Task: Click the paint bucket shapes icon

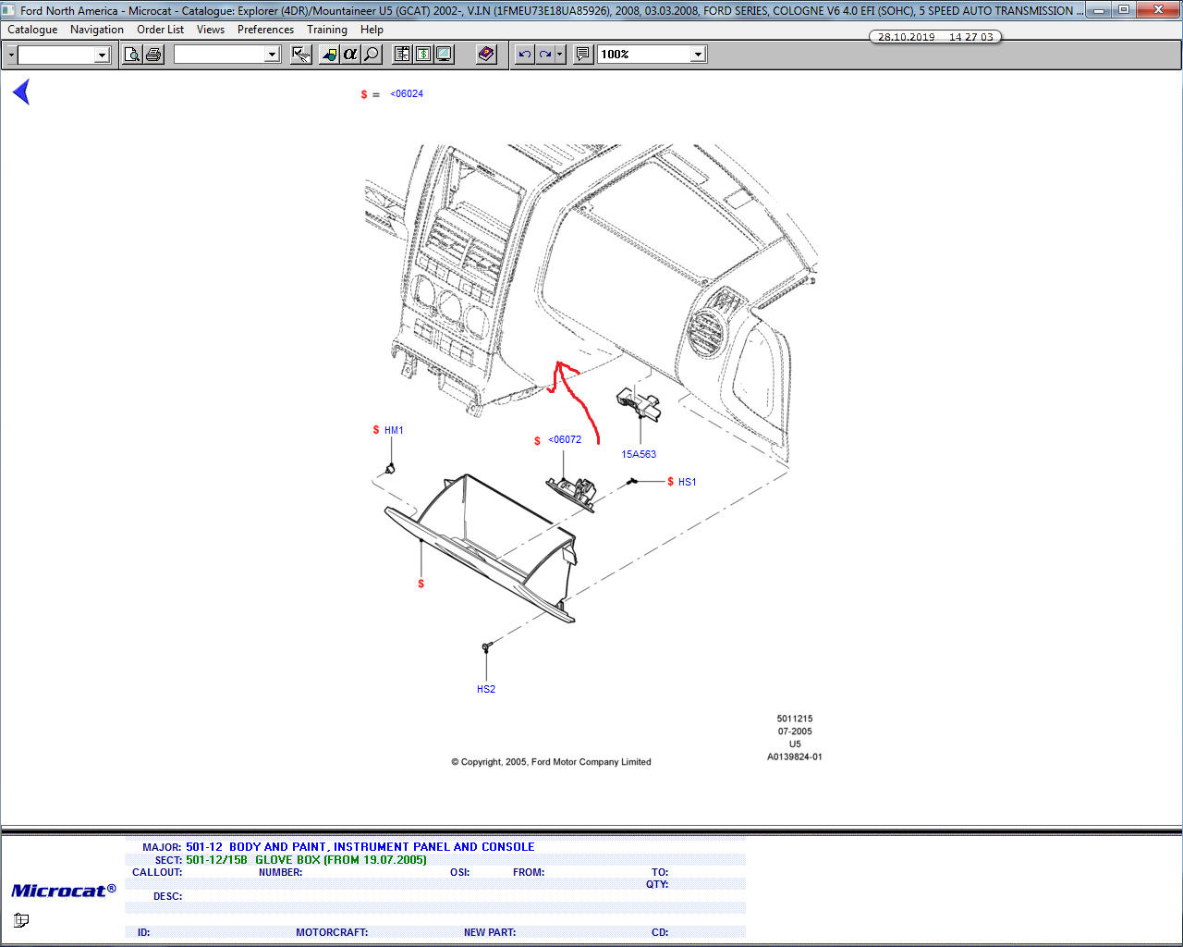Action: (x=329, y=55)
